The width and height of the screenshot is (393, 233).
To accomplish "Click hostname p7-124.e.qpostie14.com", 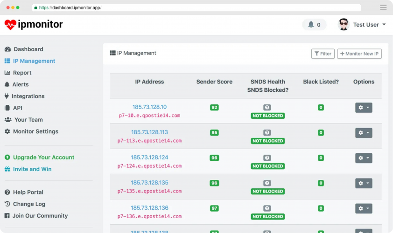I will (149, 166).
